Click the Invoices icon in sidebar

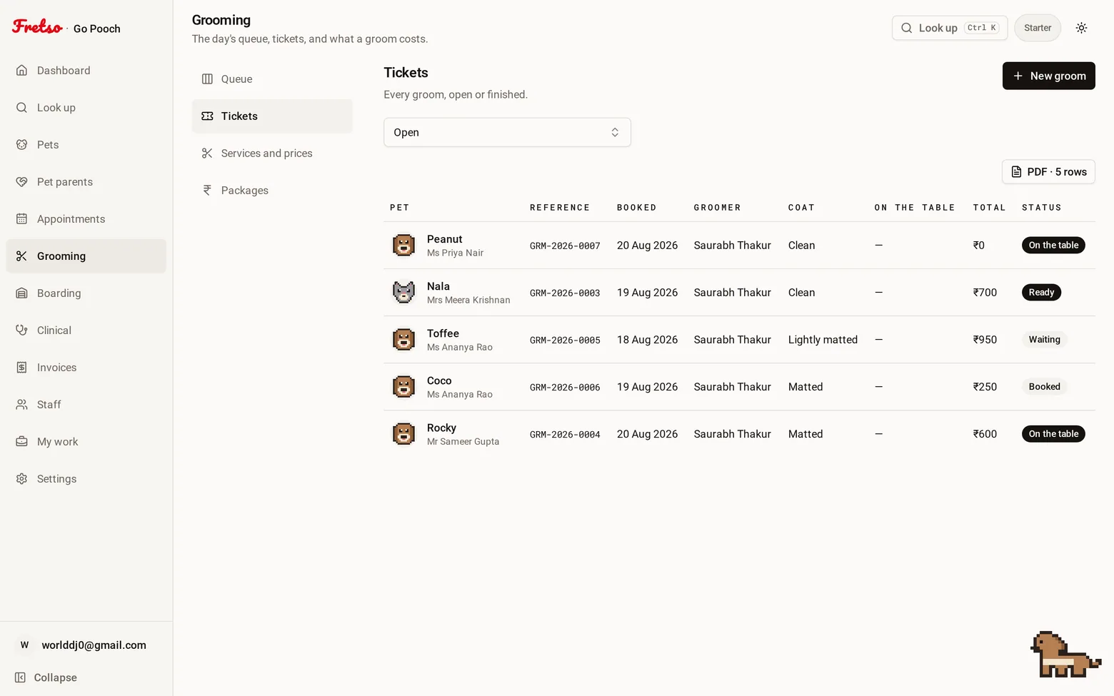coord(22,367)
